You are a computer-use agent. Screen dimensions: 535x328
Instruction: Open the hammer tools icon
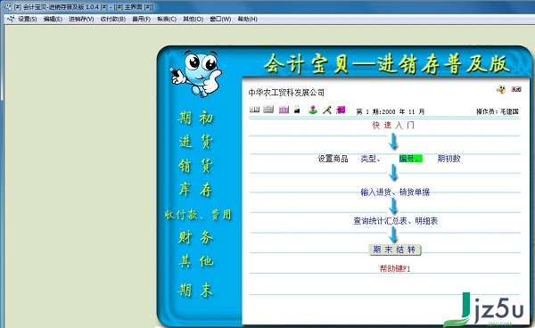pyautogui.click(x=327, y=110)
